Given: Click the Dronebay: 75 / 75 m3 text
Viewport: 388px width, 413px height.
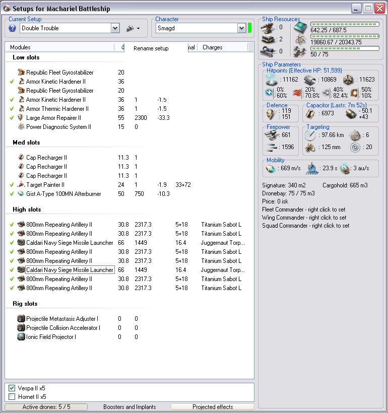Looking at the screenshot, I should [288, 193].
